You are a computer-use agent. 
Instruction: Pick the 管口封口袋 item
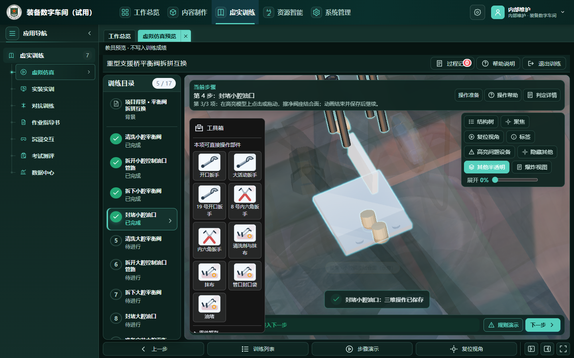tap(245, 275)
